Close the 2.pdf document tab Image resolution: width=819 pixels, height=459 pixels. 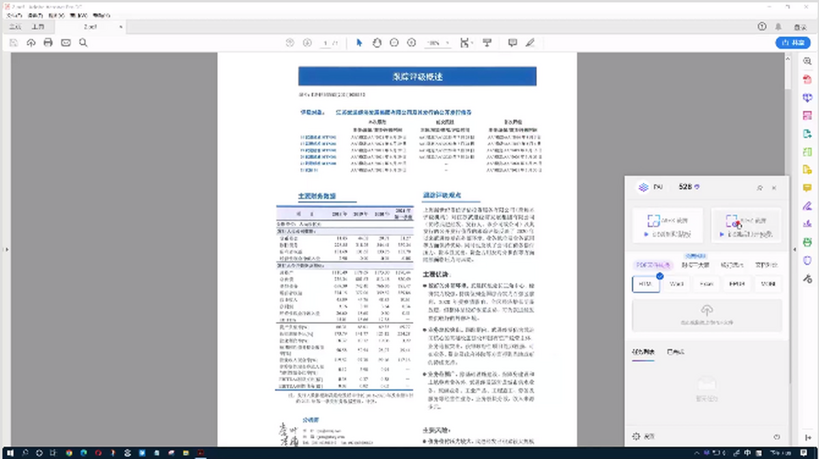(121, 27)
